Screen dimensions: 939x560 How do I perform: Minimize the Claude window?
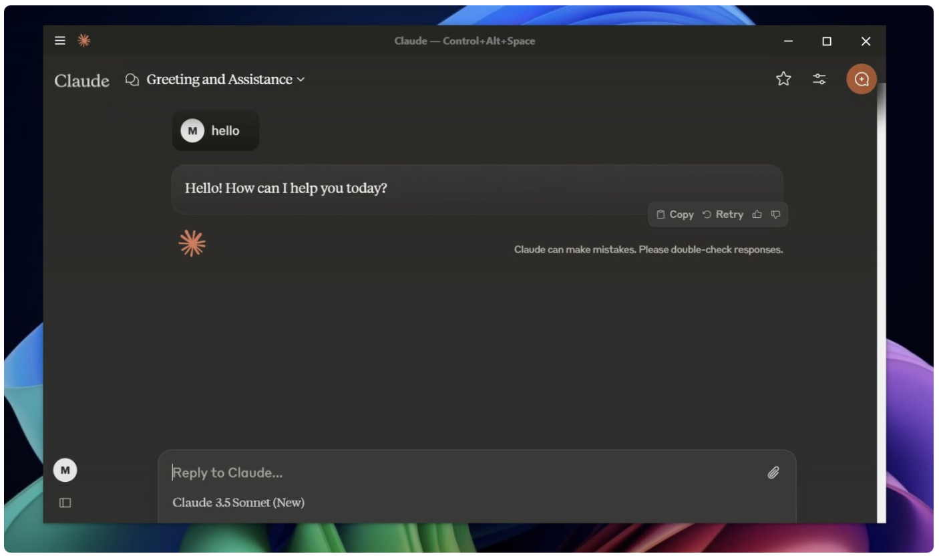click(789, 41)
